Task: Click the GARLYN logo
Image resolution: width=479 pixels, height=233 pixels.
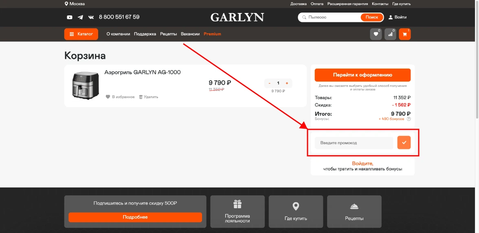Action: tap(237, 17)
